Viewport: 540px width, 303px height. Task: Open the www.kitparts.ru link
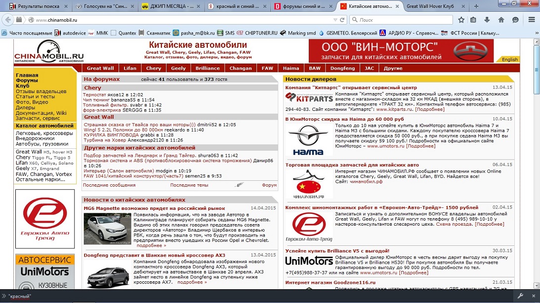coord(394,109)
